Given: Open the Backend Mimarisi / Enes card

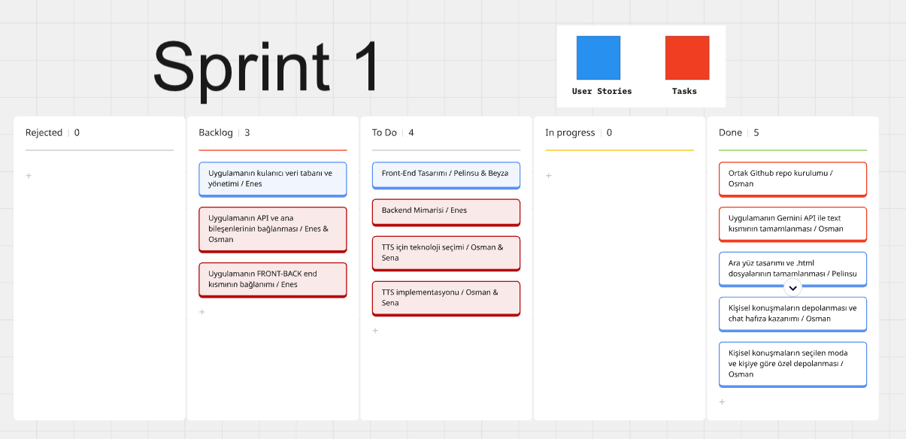Looking at the screenshot, I should point(446,212).
